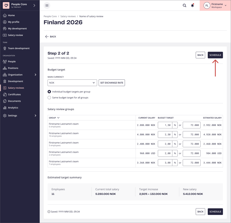
Task: Click the 1,50 percent budget target field
Action: 165,125
